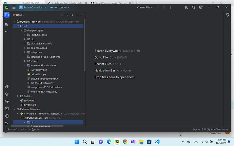
Task: Open the main hamburger menu
Action: 14,7
